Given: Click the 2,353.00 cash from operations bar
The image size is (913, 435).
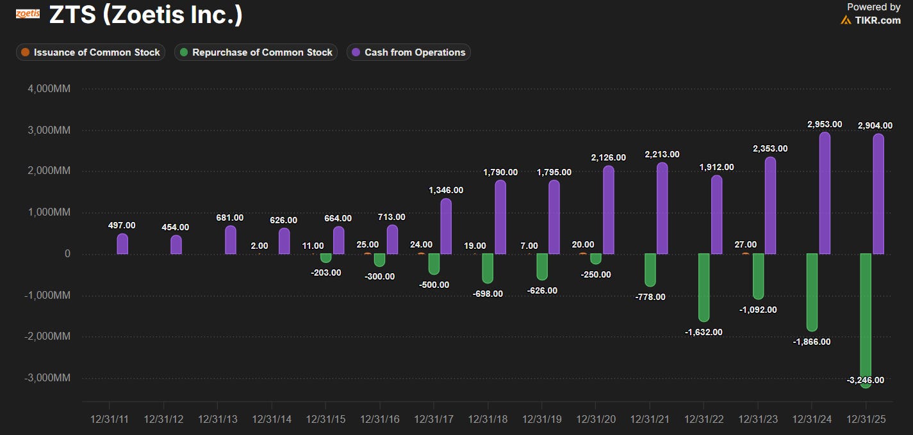Looking at the screenshot, I should tap(771, 205).
